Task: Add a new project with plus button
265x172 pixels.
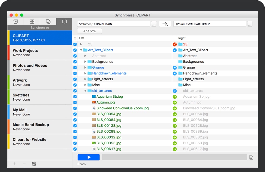Action: [x=15, y=164]
